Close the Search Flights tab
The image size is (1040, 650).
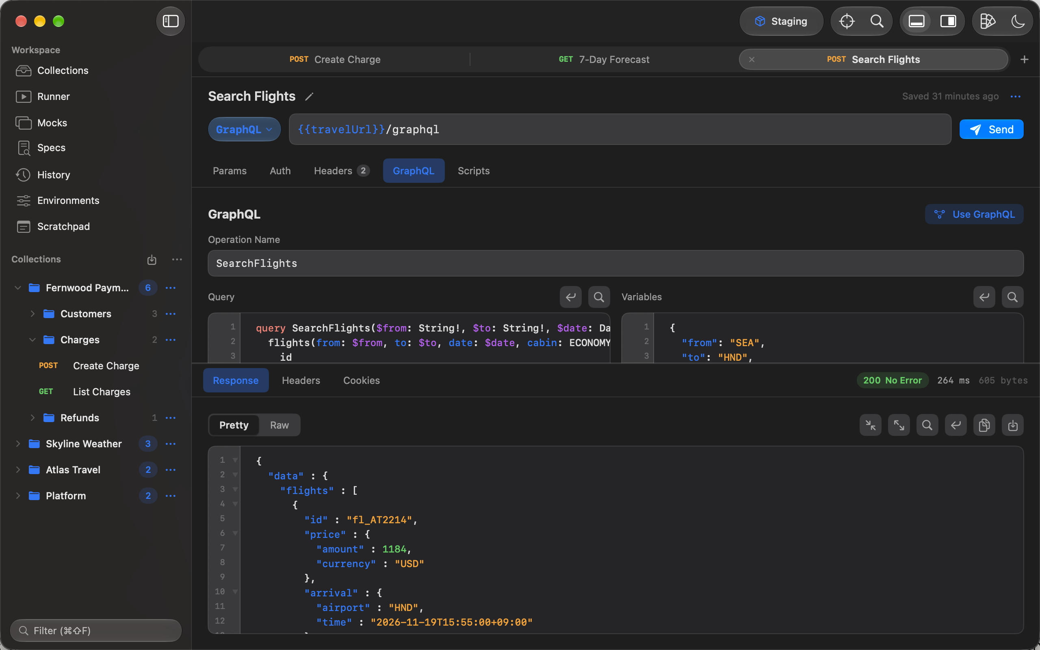click(x=752, y=59)
